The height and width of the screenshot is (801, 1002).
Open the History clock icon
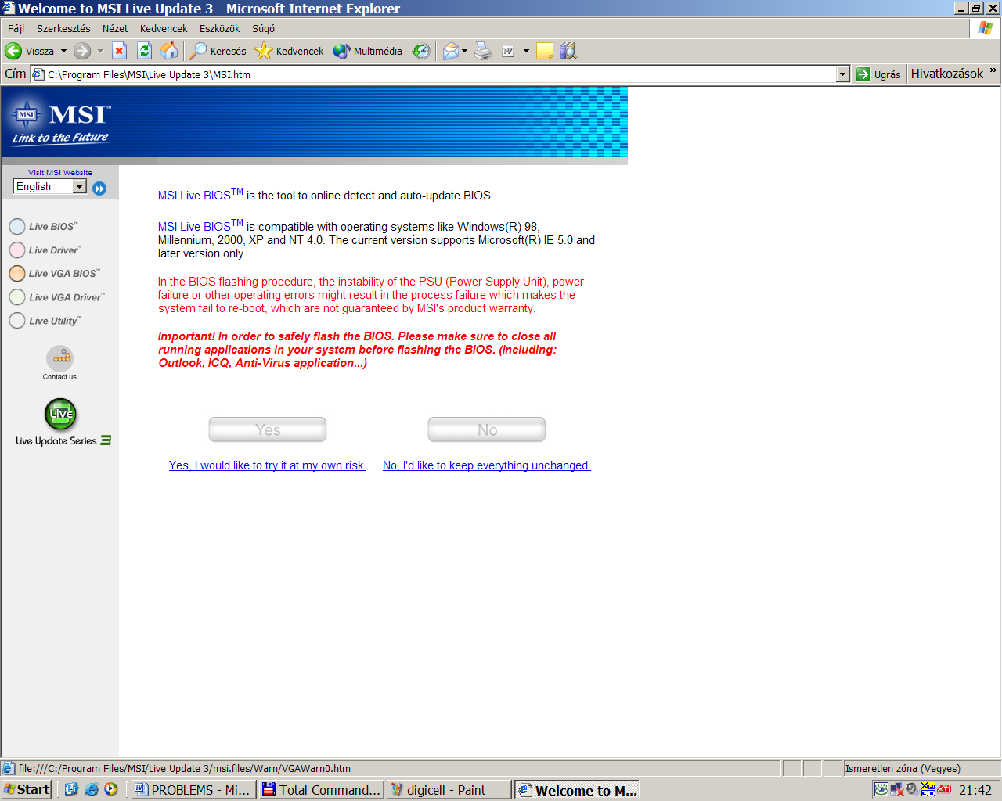[x=421, y=51]
